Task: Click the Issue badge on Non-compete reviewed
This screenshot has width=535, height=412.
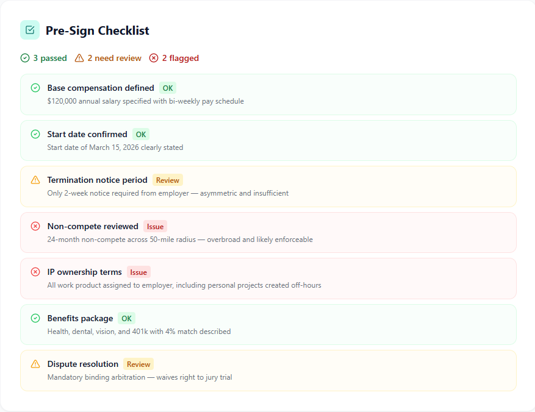Action: [155, 227]
